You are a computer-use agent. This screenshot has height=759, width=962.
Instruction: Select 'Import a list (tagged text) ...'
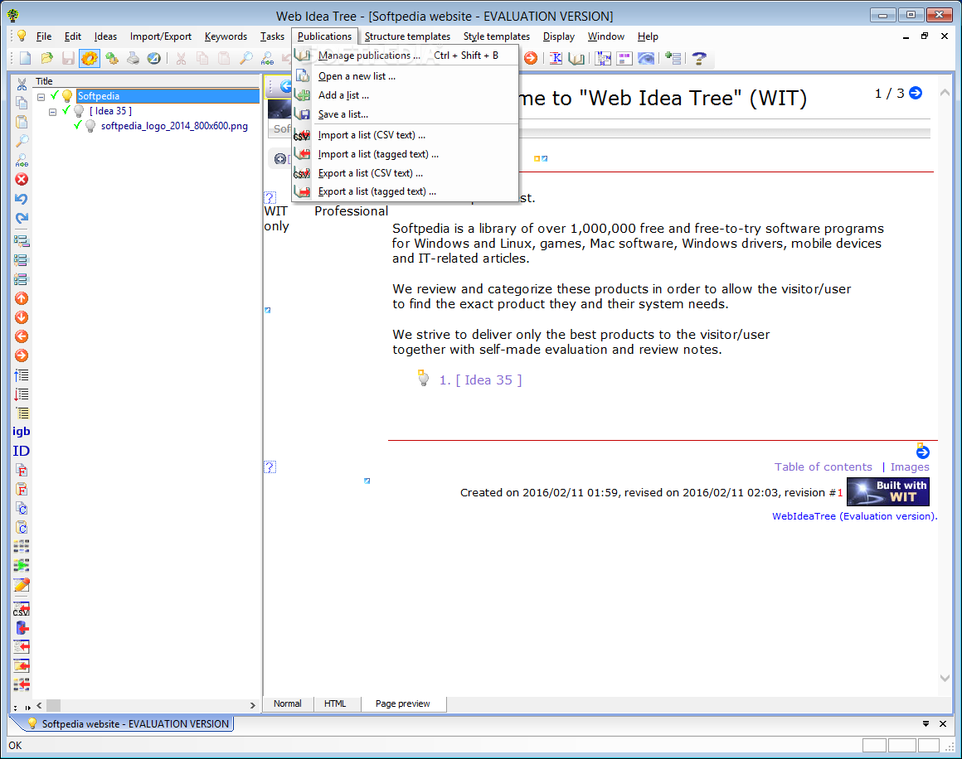click(405, 154)
